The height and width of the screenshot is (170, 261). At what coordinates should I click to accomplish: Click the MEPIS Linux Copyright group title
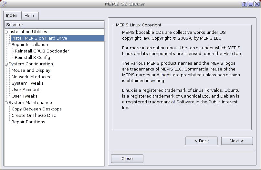tap(139, 25)
